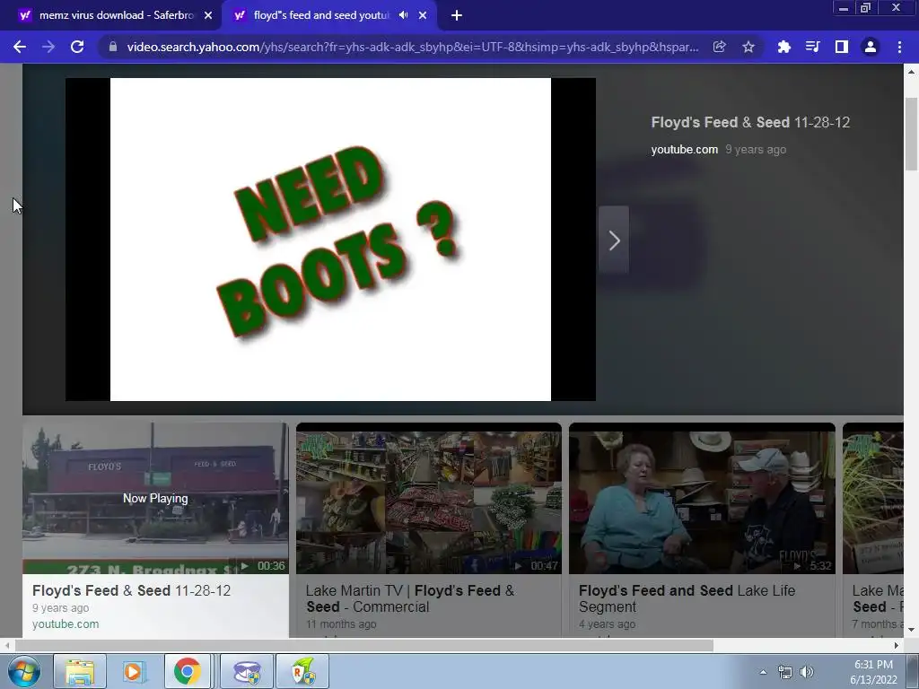
Task: Open the clock showing 6:31 PM
Action: 873,672
